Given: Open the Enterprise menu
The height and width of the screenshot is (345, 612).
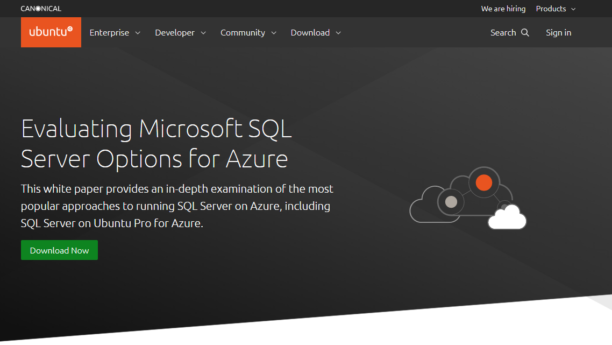Looking at the screenshot, I should click(115, 33).
